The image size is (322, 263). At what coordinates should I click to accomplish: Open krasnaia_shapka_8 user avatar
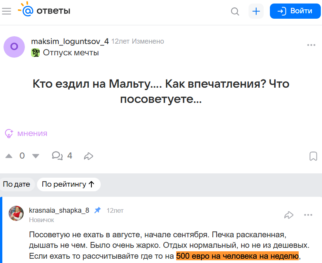(16, 213)
